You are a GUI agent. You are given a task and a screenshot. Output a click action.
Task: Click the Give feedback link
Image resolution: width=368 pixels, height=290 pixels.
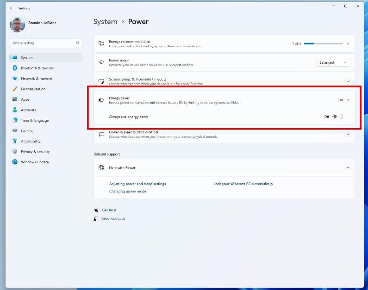click(113, 218)
